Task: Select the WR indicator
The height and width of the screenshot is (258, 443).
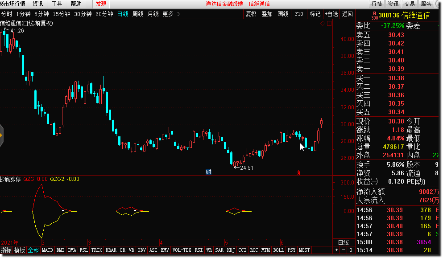Action: point(209,250)
